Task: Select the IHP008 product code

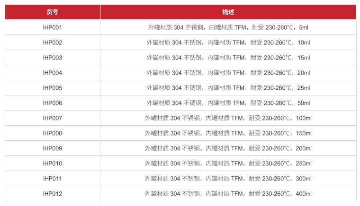Action: click(52, 133)
